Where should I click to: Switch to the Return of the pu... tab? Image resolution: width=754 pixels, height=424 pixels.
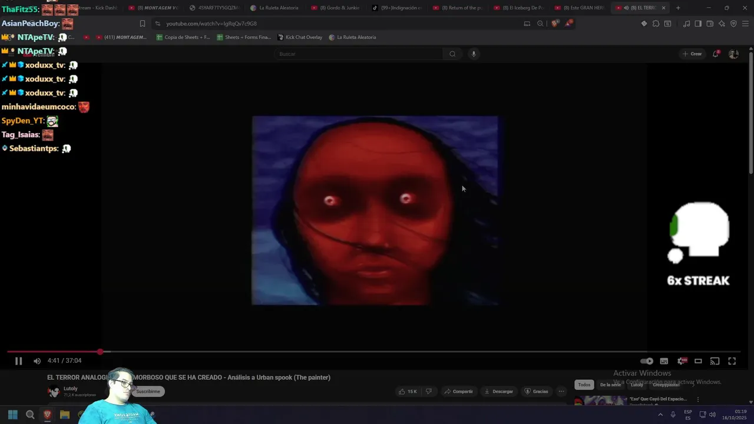coord(459,8)
